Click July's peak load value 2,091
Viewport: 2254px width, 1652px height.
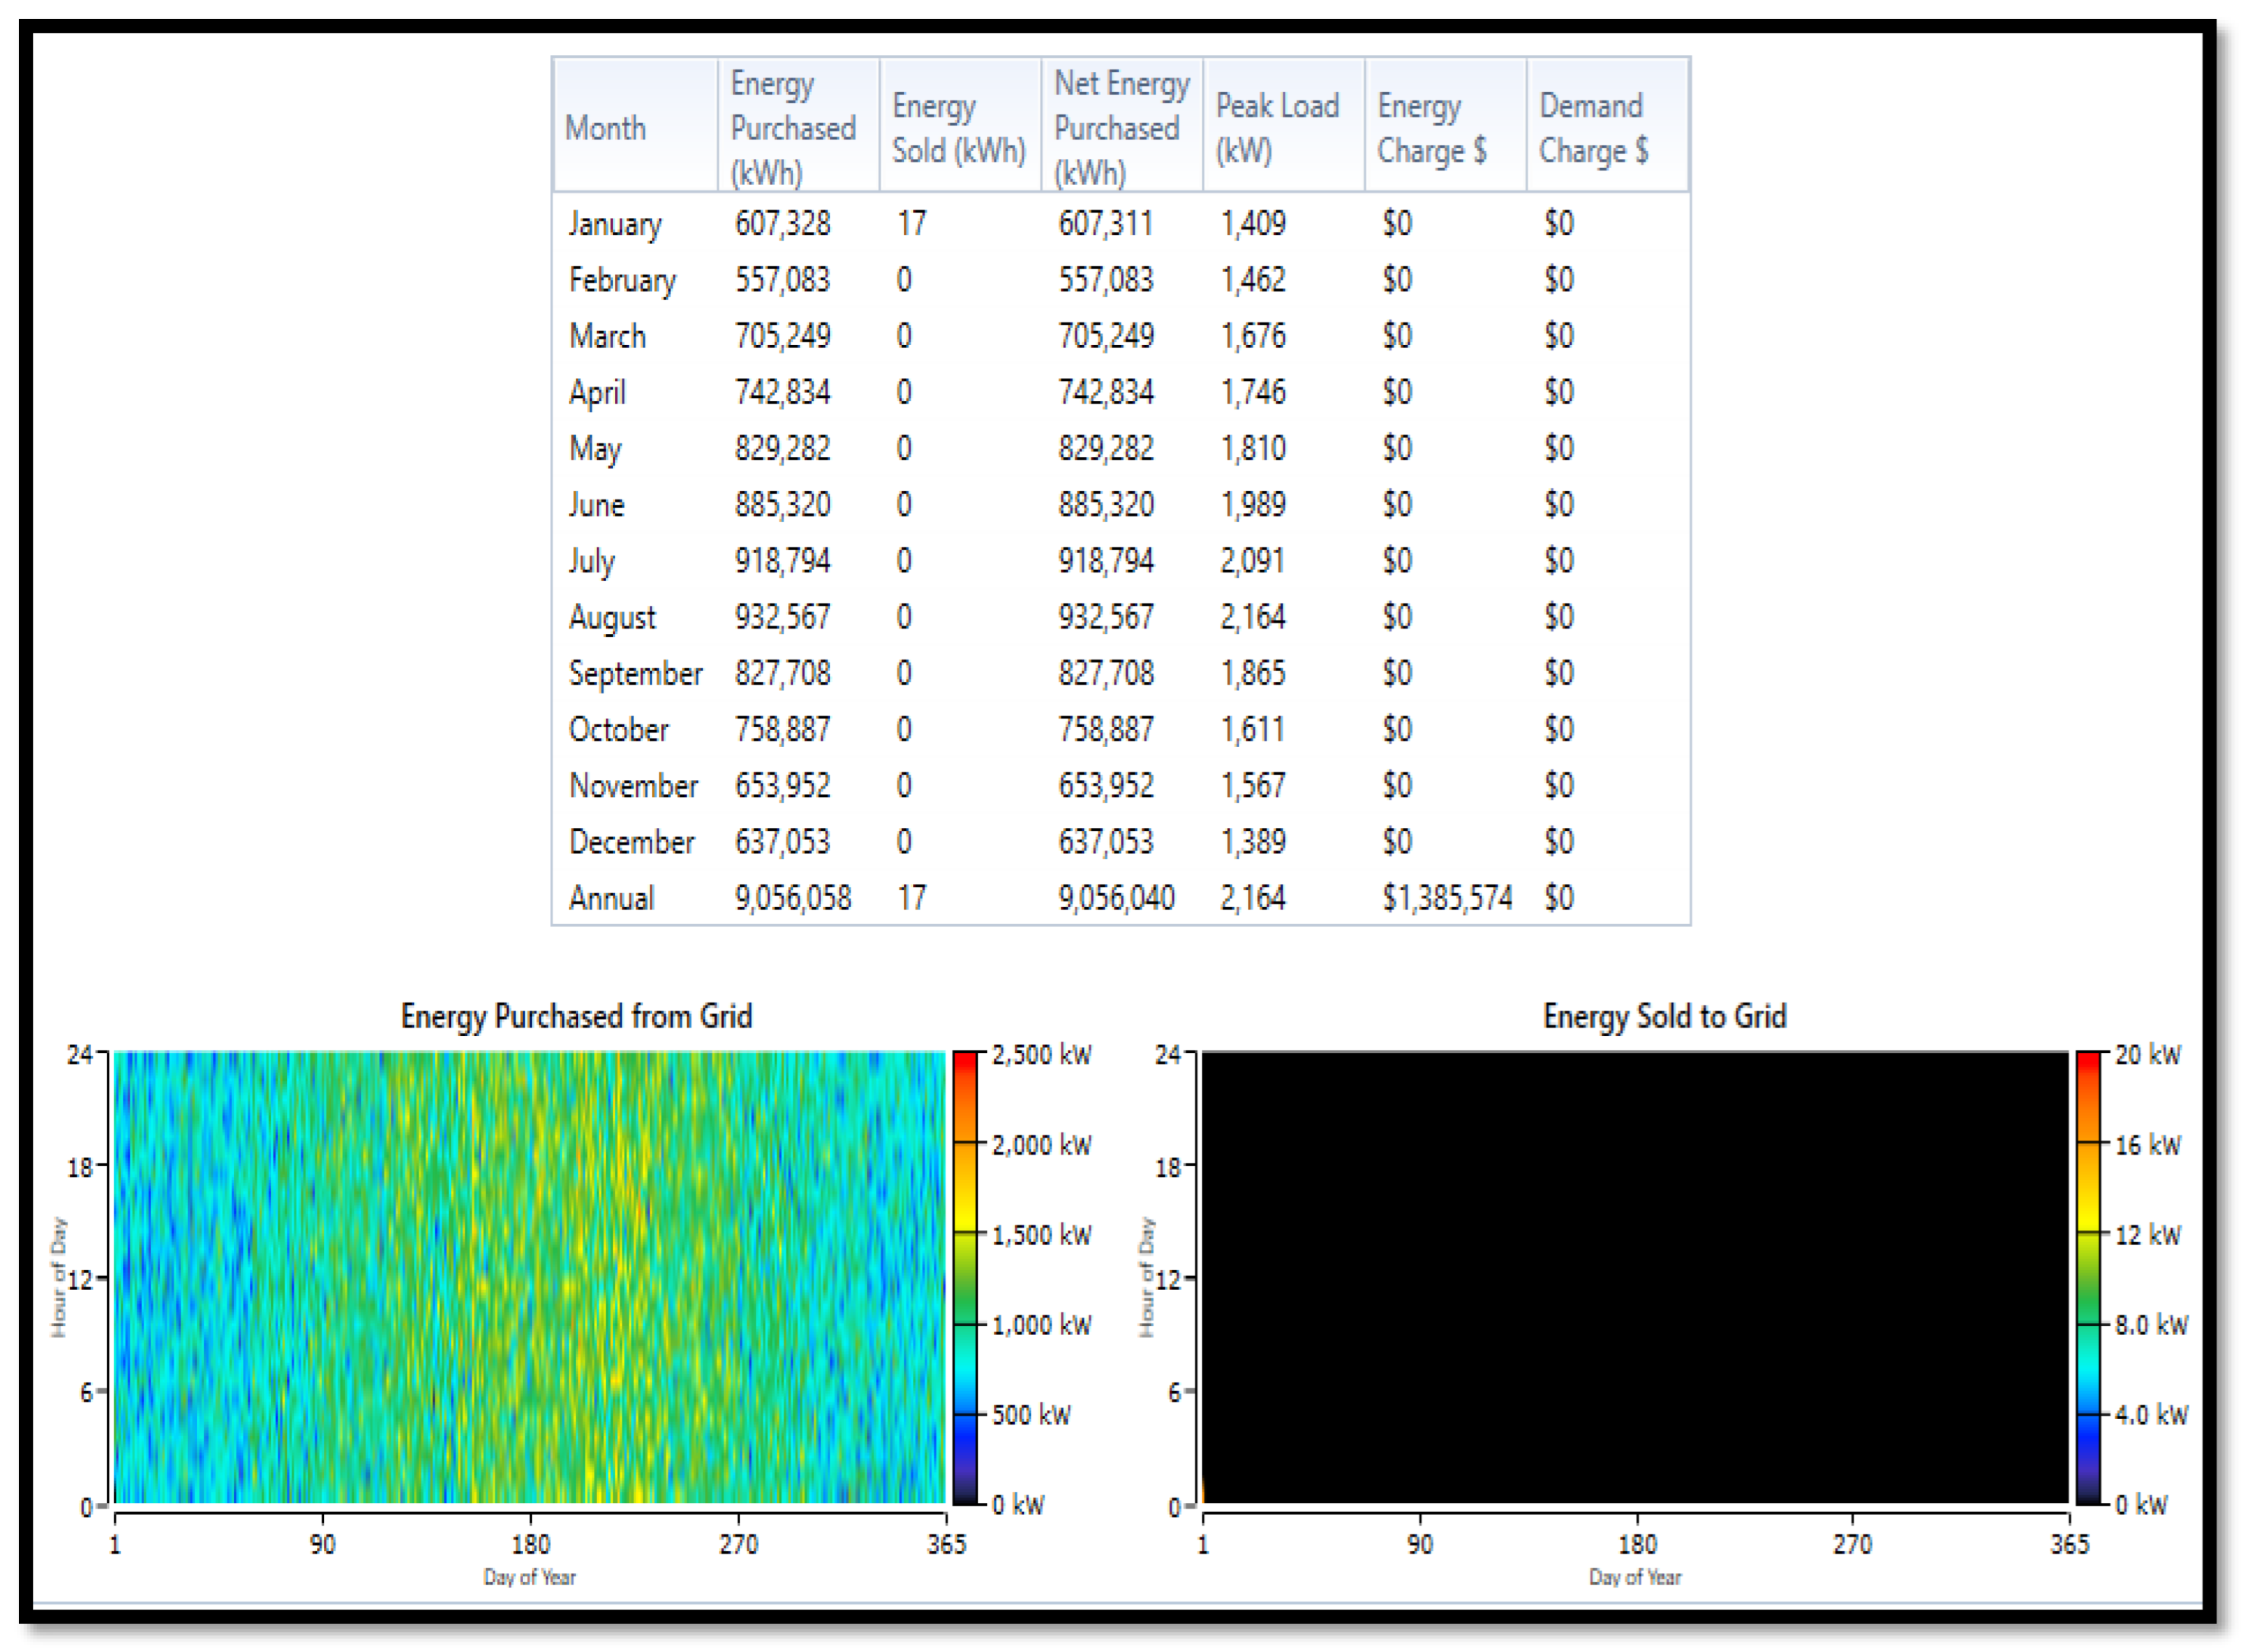coord(1252,561)
